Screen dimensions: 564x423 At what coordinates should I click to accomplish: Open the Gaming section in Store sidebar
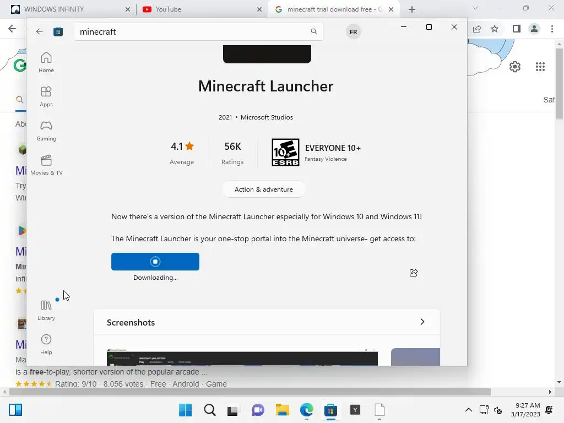(46, 131)
